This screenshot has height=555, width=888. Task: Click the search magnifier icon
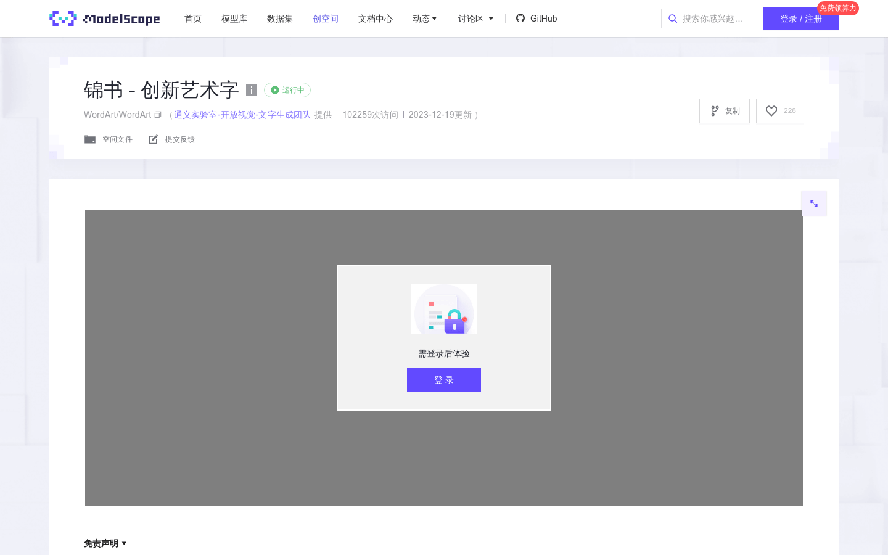coord(673,18)
